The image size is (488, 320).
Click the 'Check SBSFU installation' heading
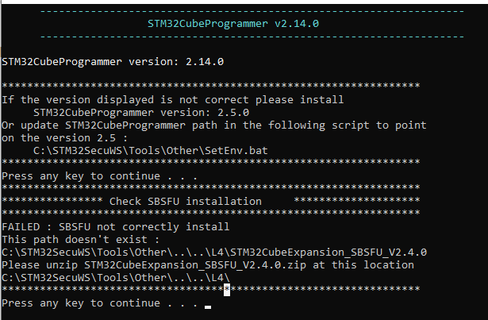(185, 201)
